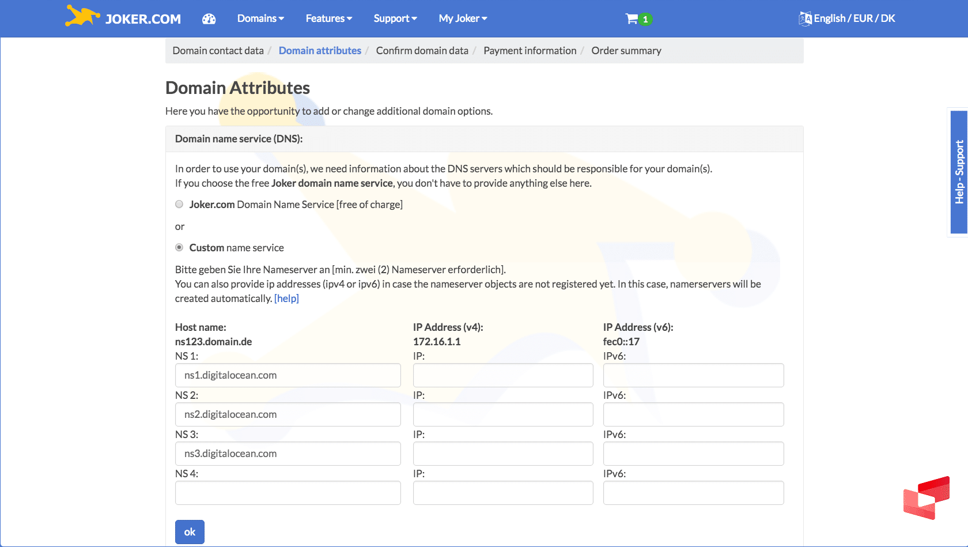Click the 'Domain name service (DNS):' panel header
The image size is (968, 547).
click(x=485, y=139)
